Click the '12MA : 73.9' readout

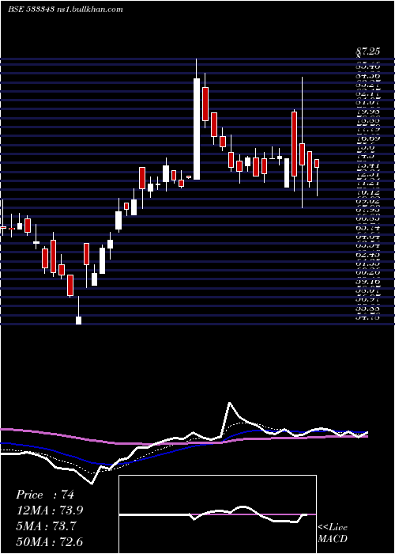(x=51, y=510)
